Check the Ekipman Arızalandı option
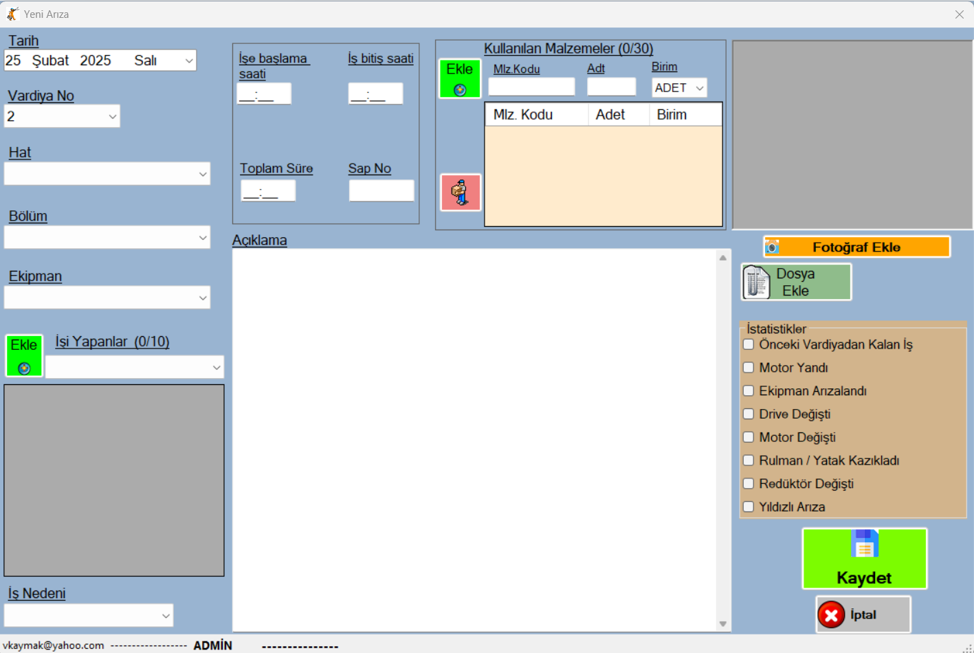Screen dimensions: 974x653 point(749,390)
